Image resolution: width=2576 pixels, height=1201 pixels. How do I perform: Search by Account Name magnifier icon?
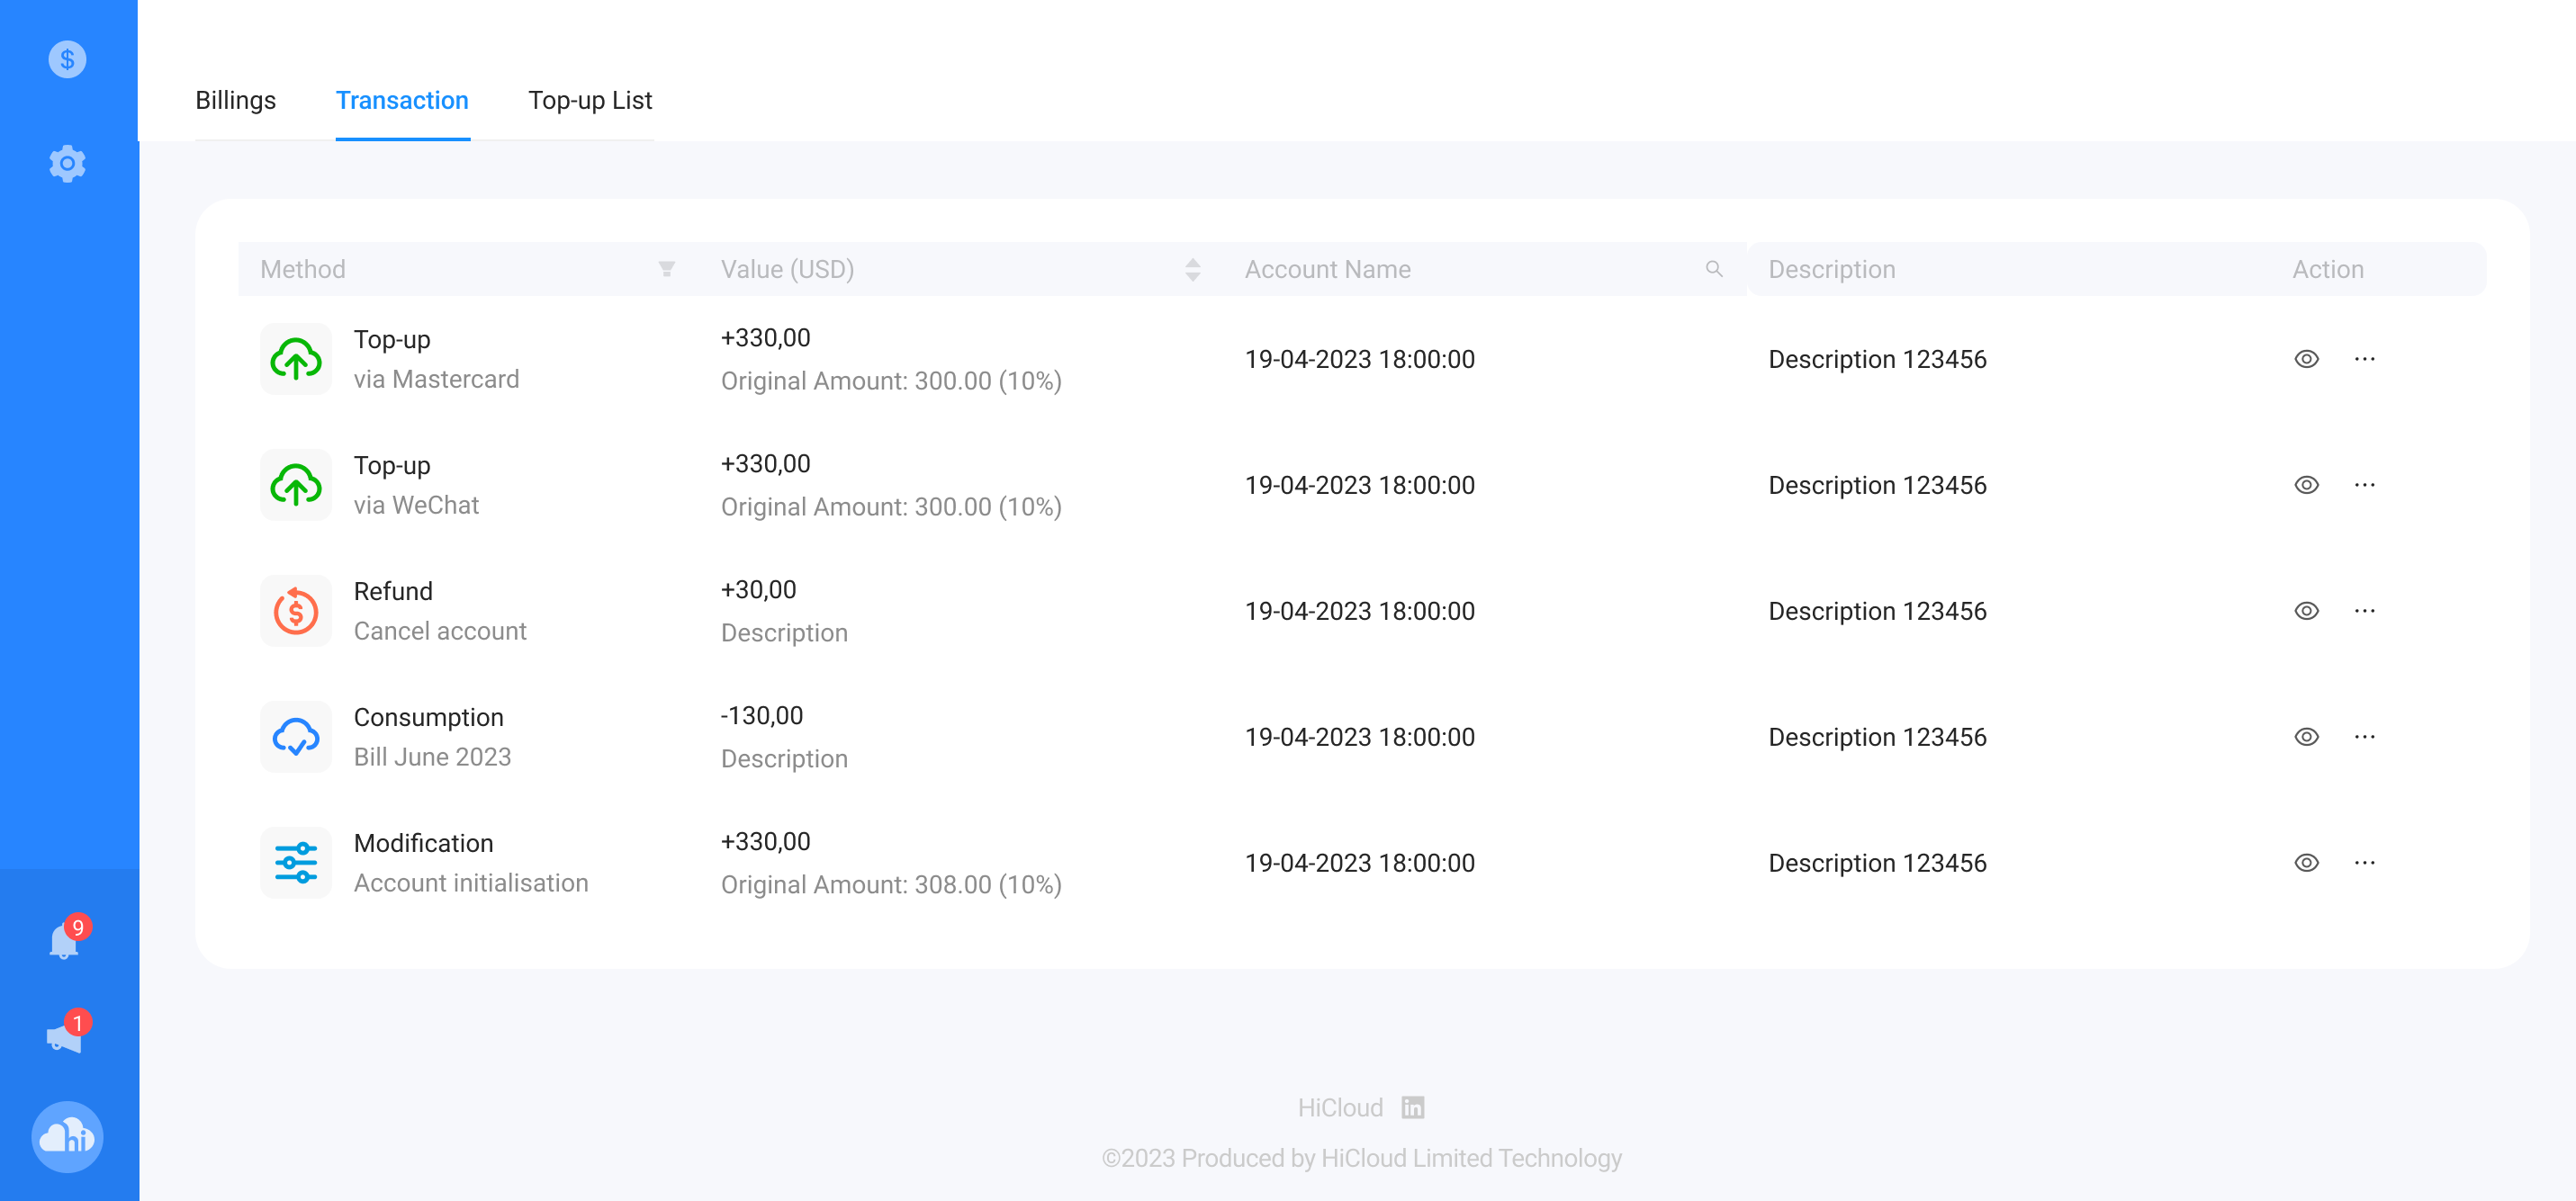[1714, 269]
